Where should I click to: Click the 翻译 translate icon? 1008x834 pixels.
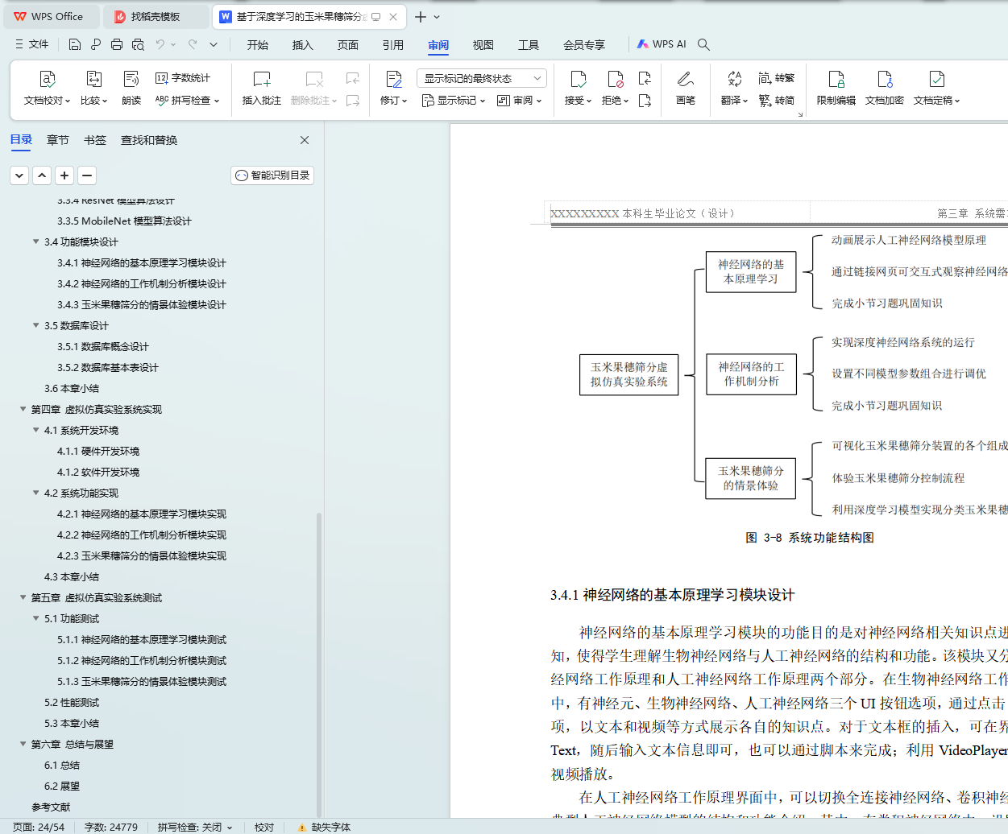(734, 79)
